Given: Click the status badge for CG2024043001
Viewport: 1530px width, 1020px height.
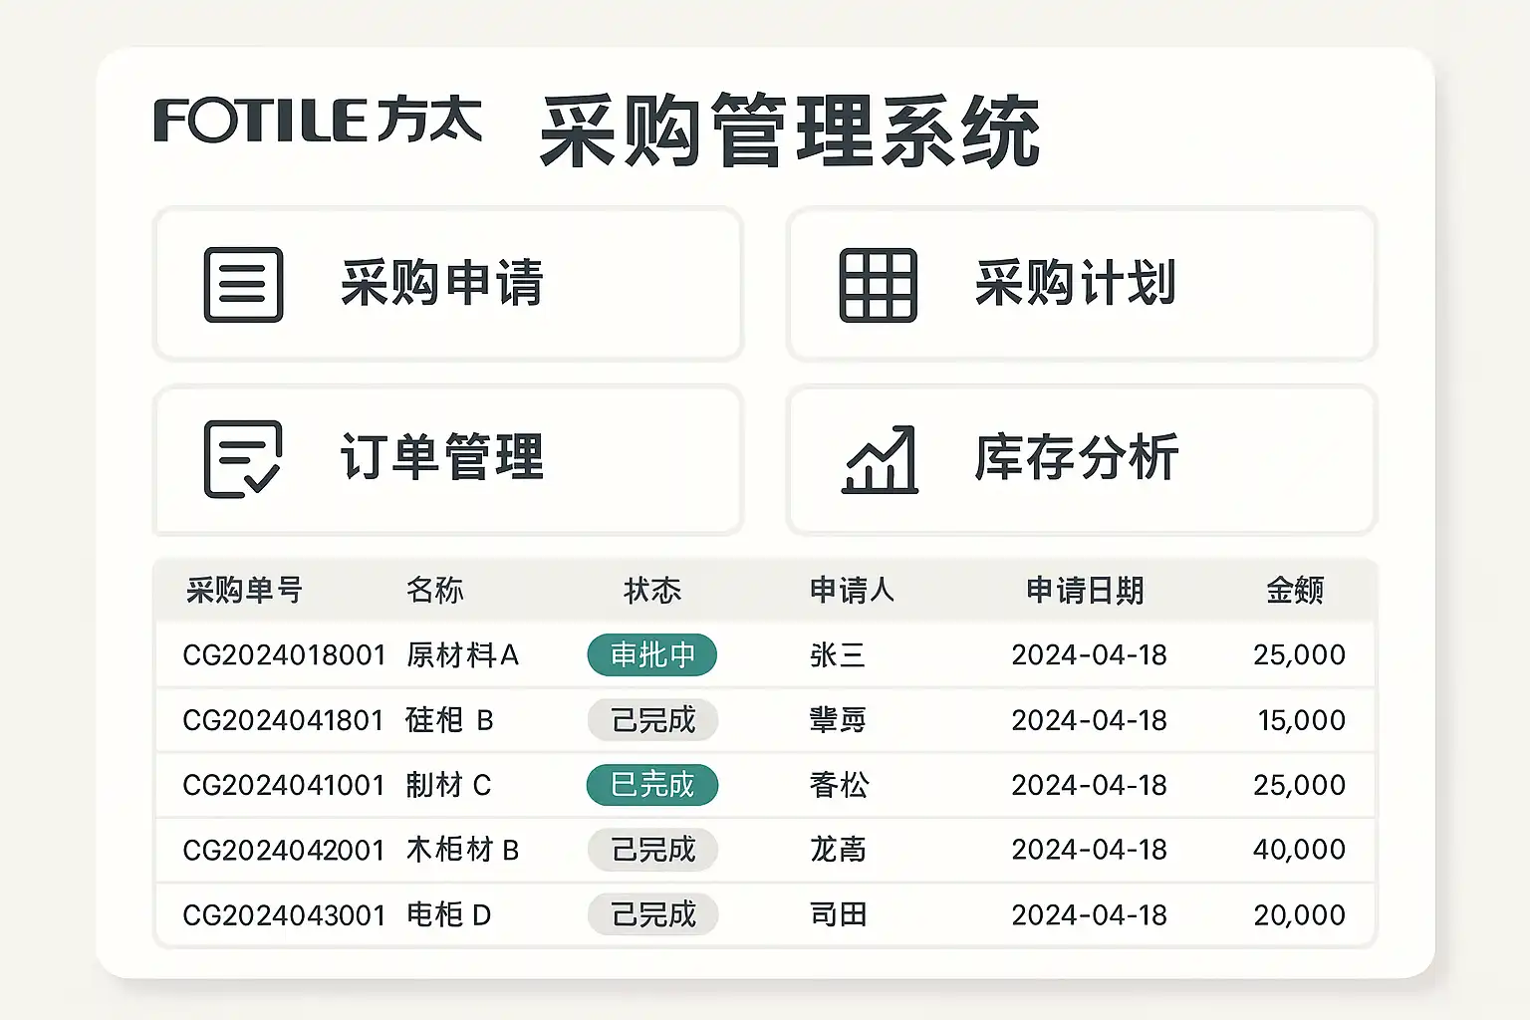Looking at the screenshot, I should 652,914.
